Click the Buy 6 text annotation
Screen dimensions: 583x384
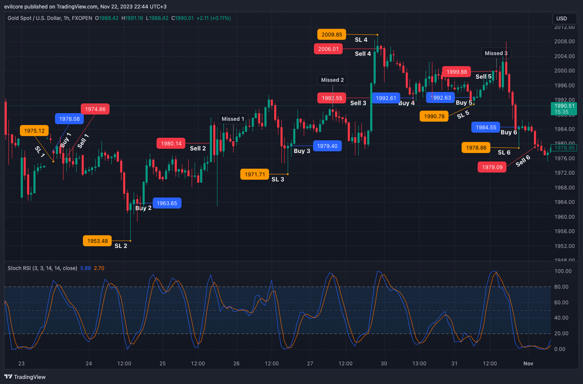click(509, 132)
